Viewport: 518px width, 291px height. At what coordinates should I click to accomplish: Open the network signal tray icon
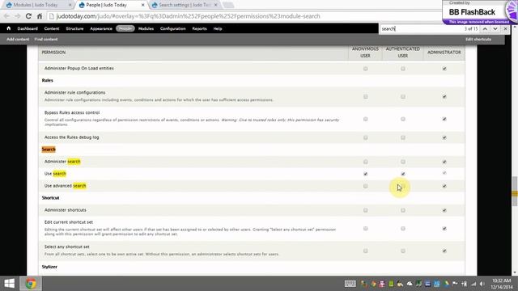(473, 284)
